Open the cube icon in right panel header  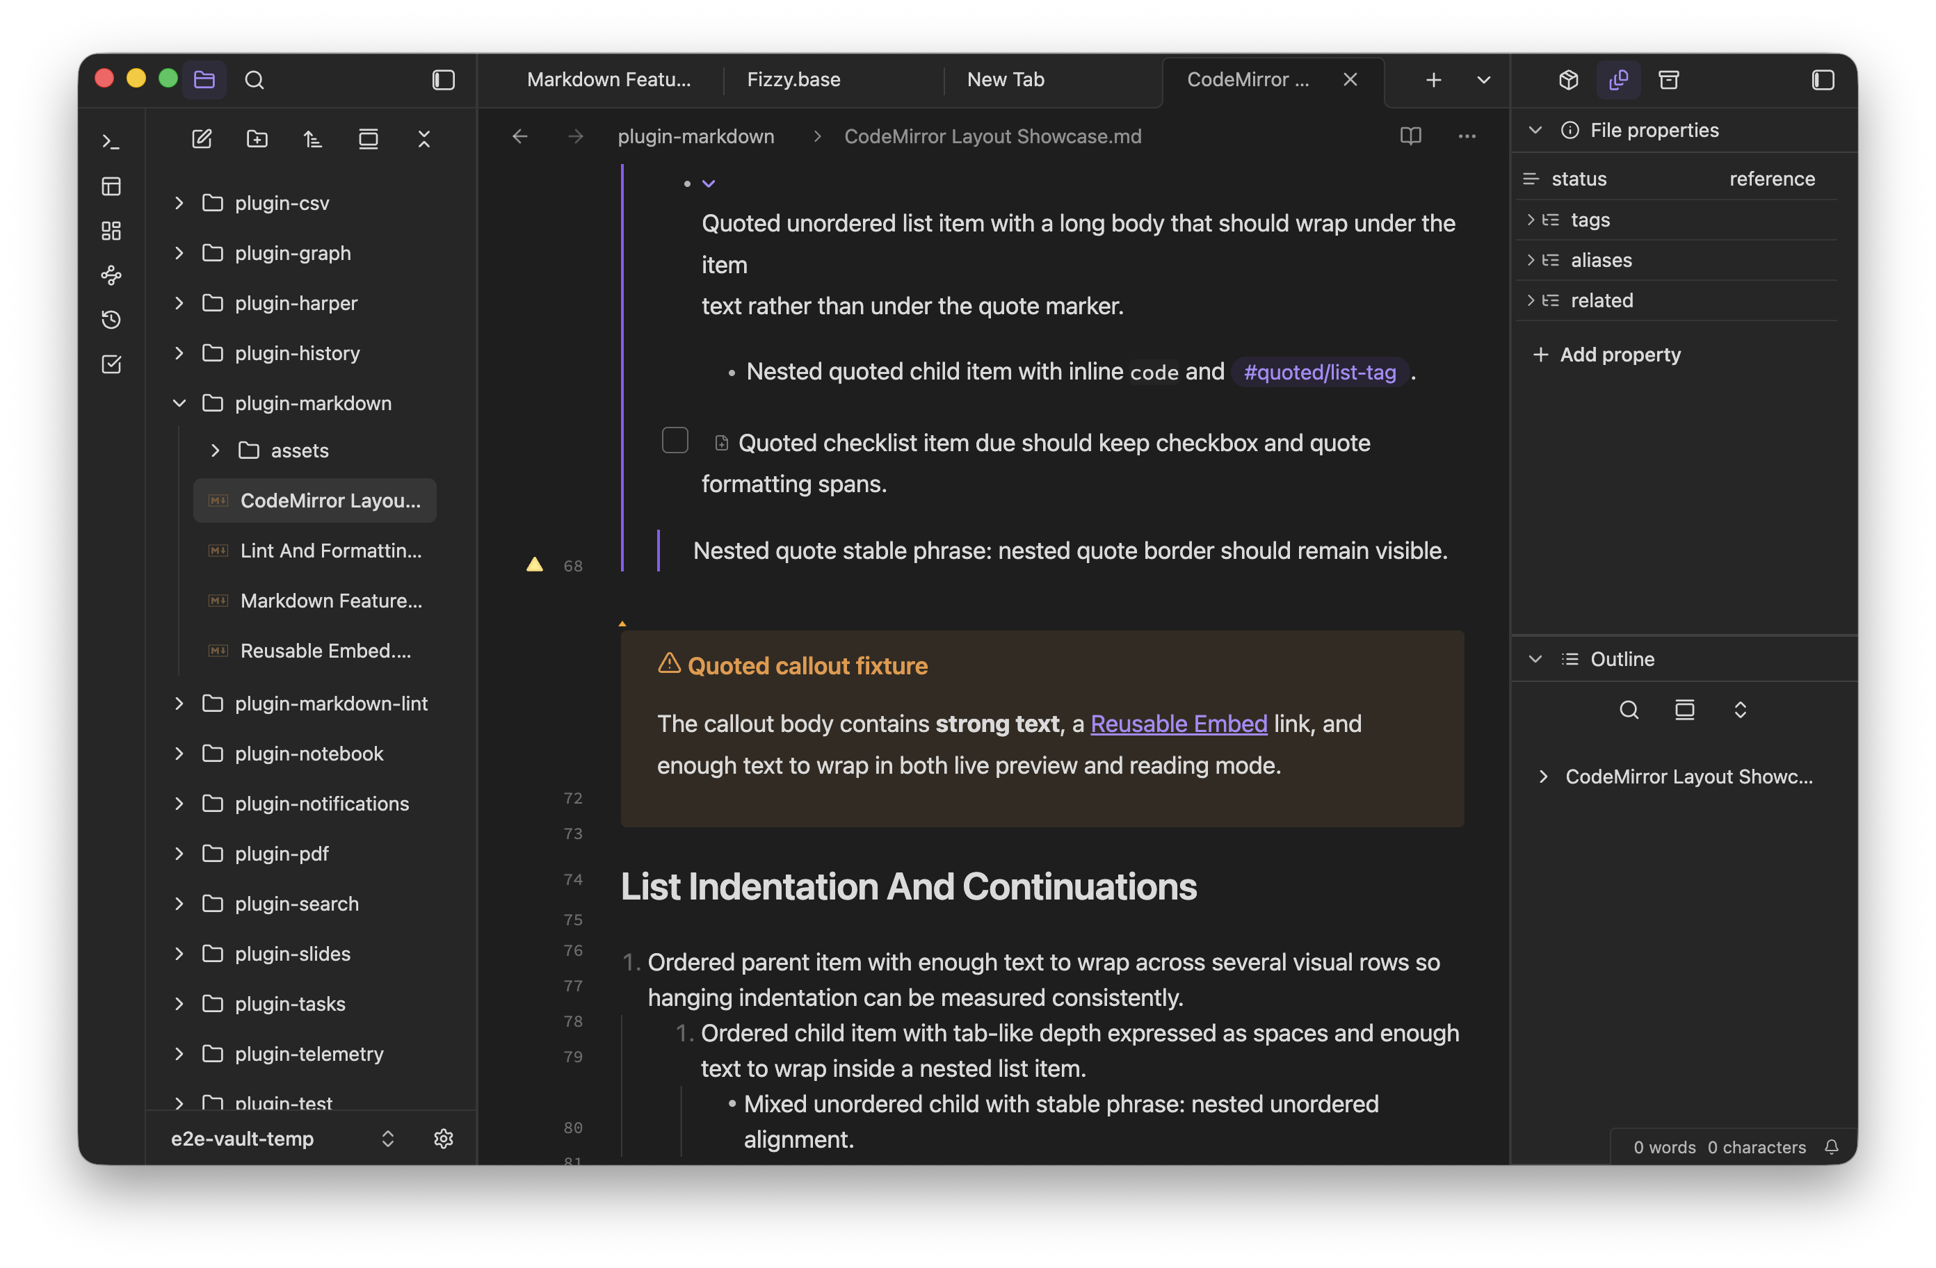(1569, 80)
